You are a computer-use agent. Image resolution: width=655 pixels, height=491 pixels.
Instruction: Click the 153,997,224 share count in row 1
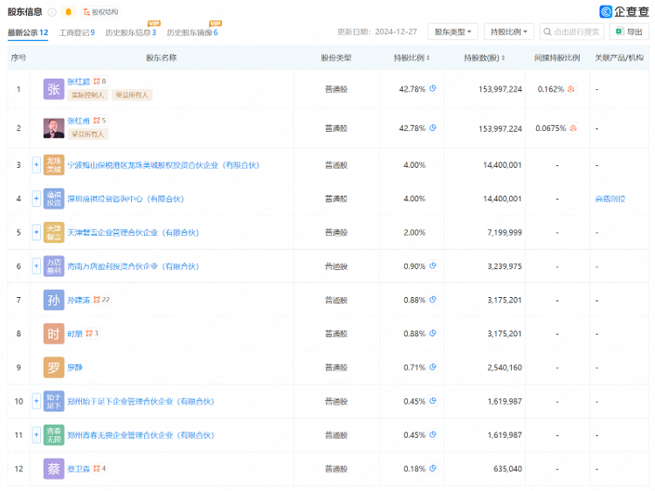pyautogui.click(x=500, y=89)
